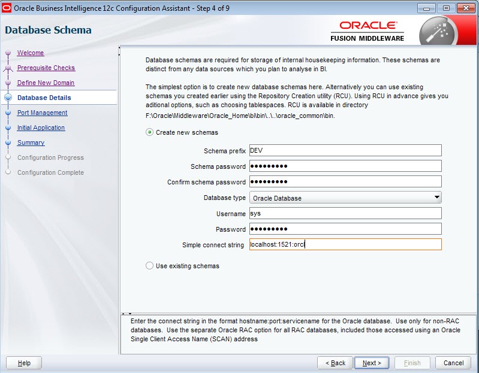479x373 pixels.
Task: Click the Simple connect string label
Action: [213, 245]
